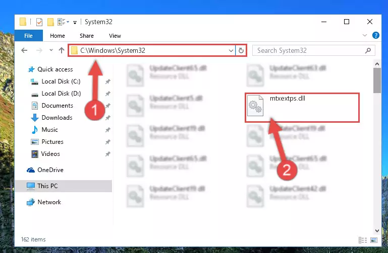388x253 pixels.
Task: Click the Properties quick access toolbar icon
Action: tap(39, 22)
